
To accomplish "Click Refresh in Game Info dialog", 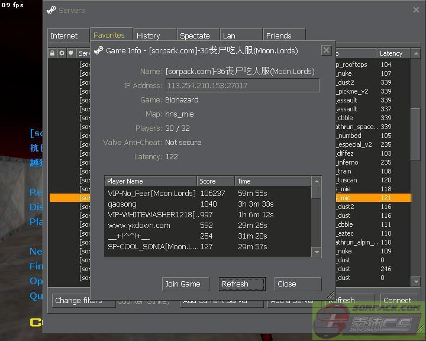I will click(242, 284).
